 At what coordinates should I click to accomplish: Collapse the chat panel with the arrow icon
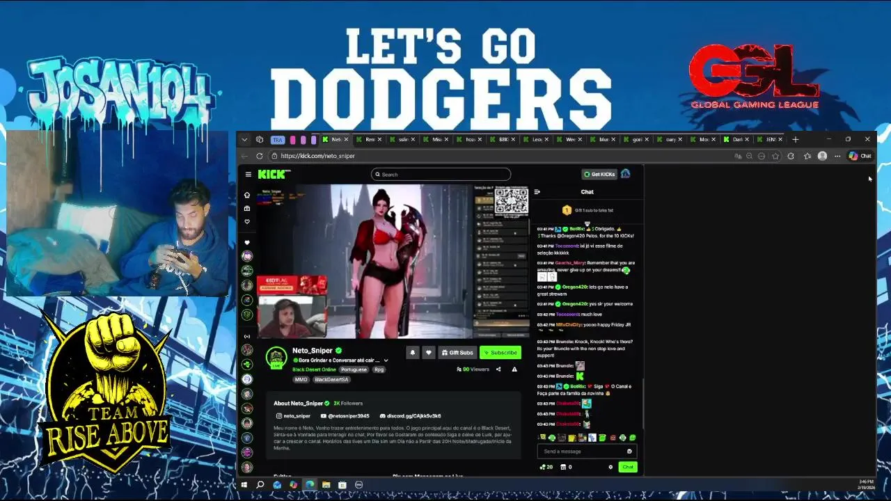click(x=537, y=192)
